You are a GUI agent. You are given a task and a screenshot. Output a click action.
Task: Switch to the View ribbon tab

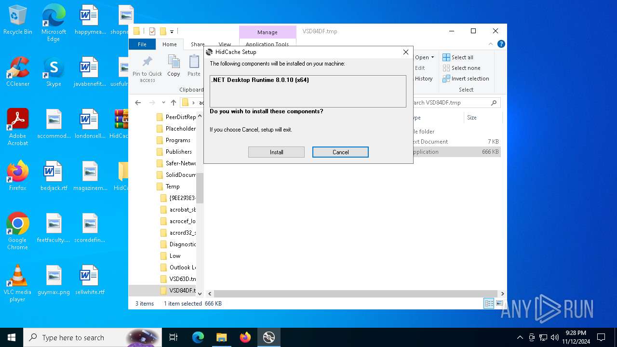click(225, 44)
